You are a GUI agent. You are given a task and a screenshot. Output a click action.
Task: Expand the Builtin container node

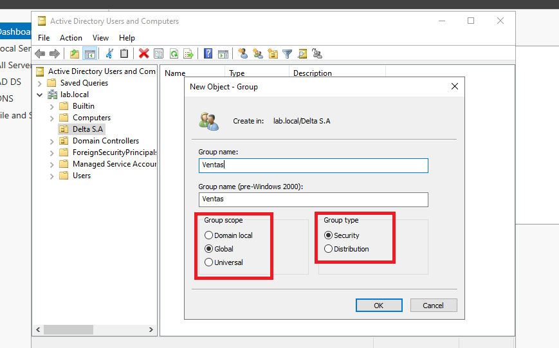pos(52,106)
